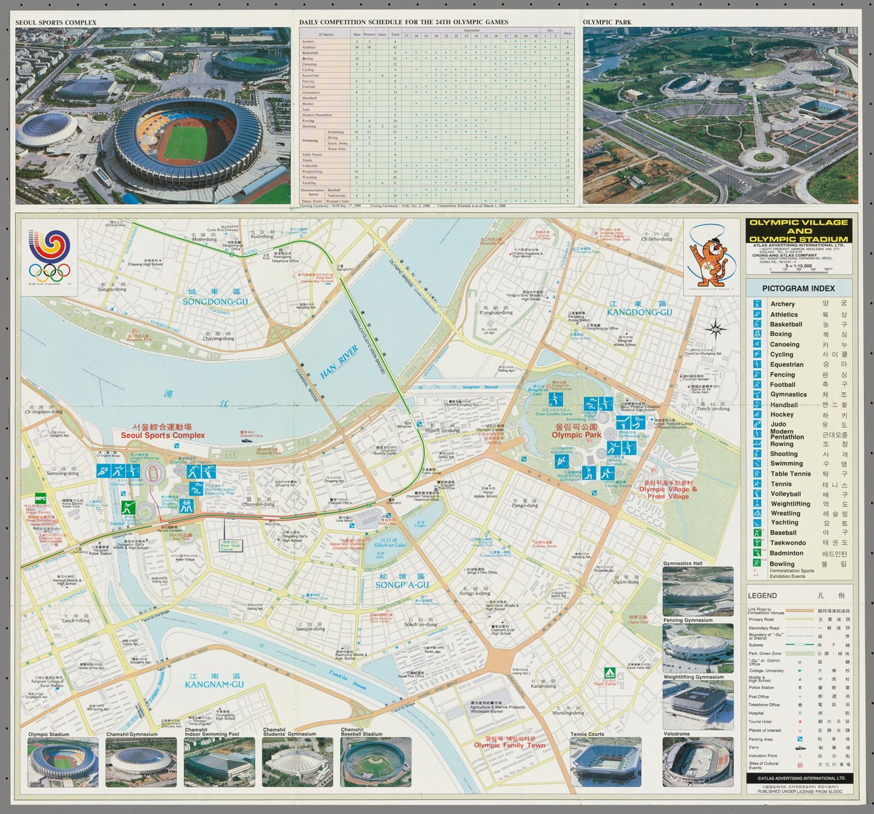Click the Gymnastics pictogram in the index
Viewport: 874px width, 814px height.
[757, 394]
